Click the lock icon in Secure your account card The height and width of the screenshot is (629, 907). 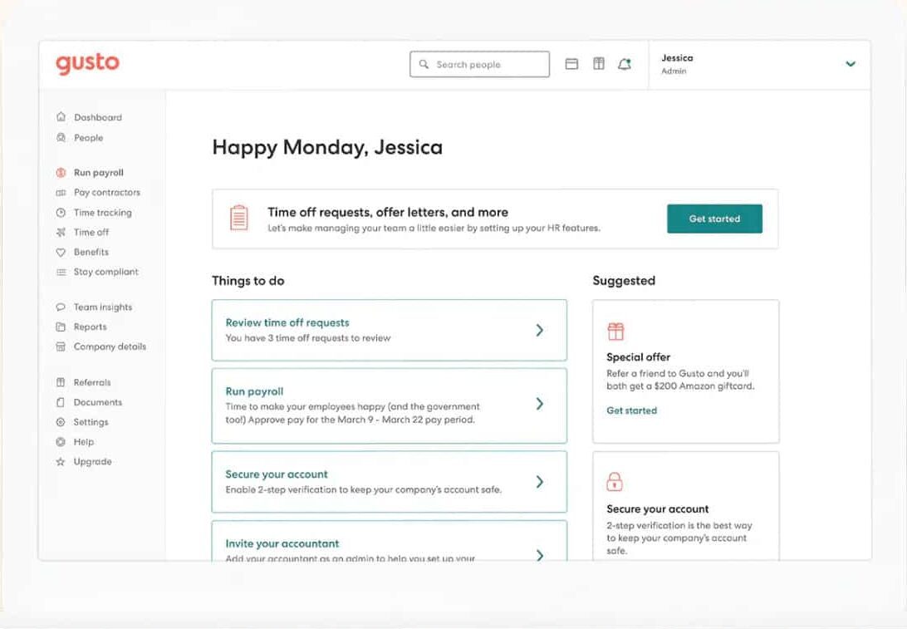tap(615, 481)
